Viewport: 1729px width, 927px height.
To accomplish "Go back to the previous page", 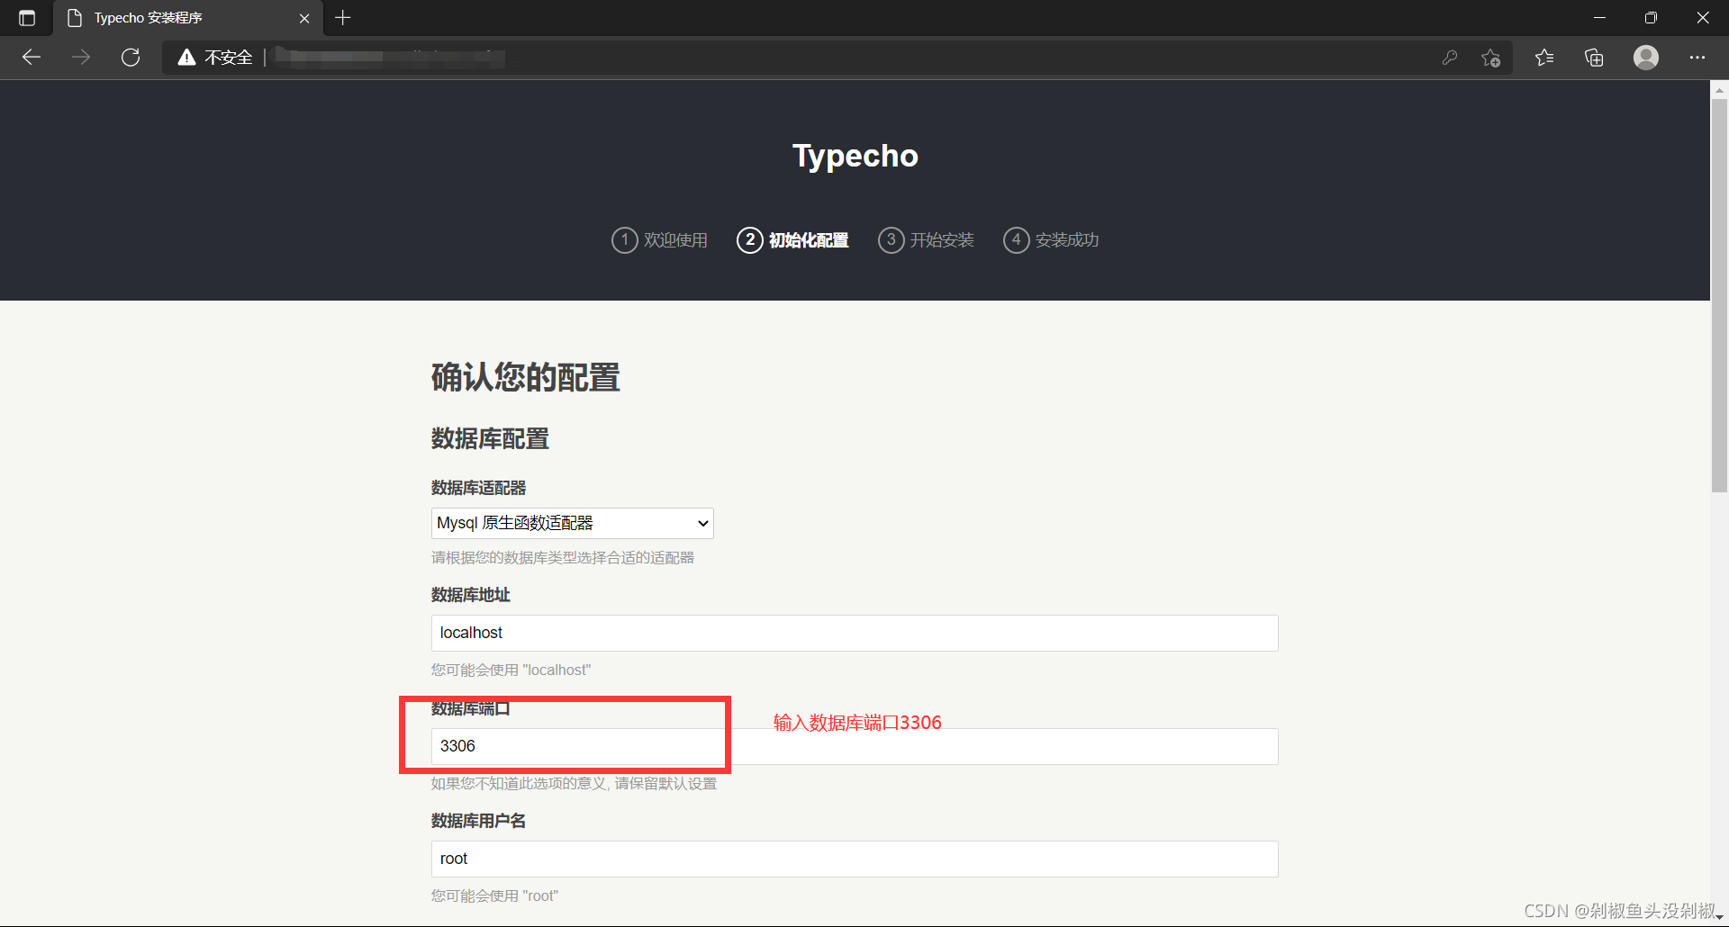I will [x=32, y=58].
